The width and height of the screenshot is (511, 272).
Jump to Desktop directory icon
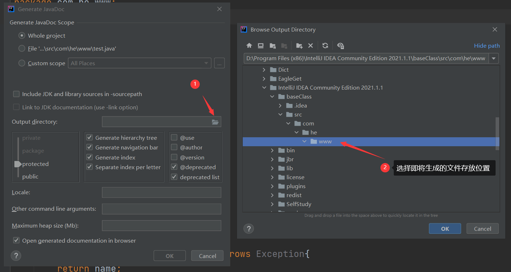tap(261, 46)
